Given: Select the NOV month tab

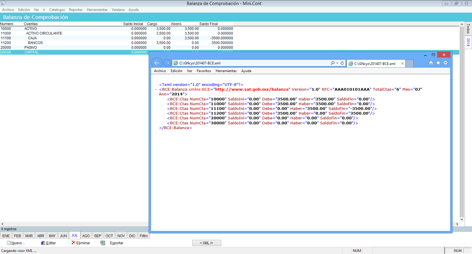Looking at the screenshot, I should (121, 236).
